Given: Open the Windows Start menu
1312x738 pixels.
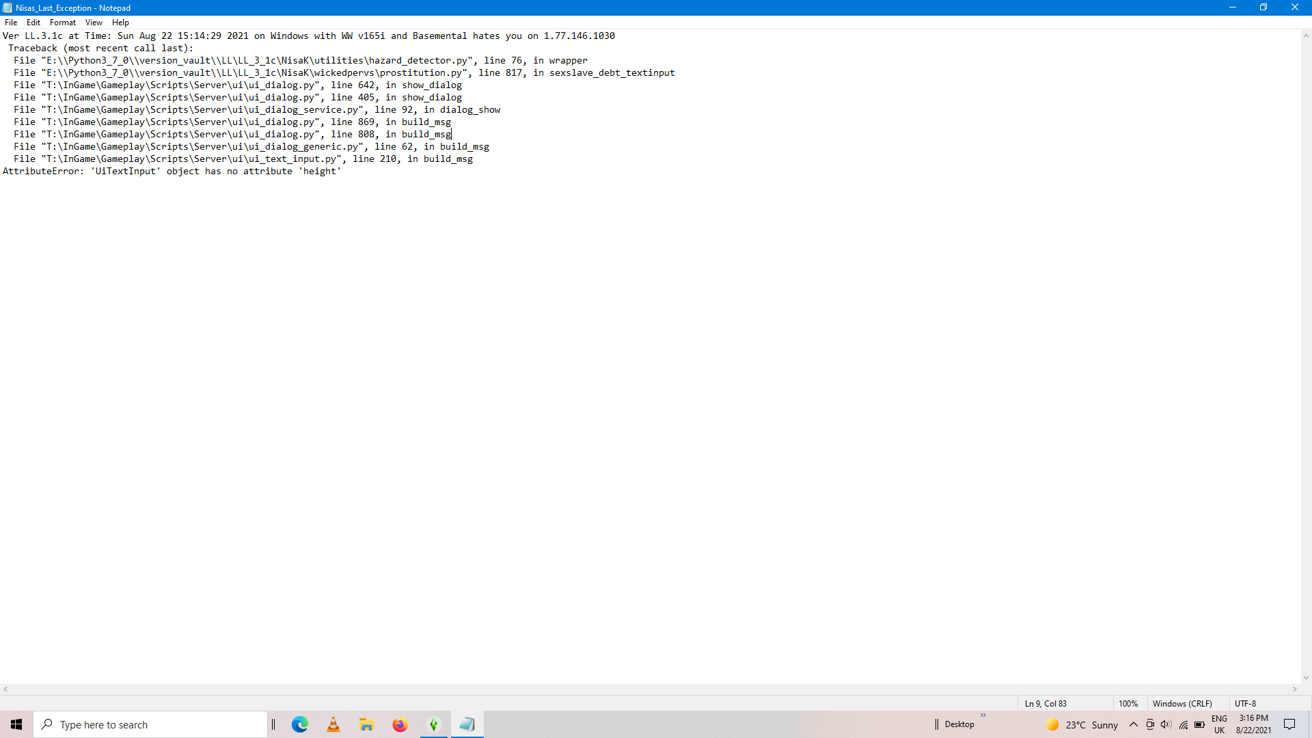Looking at the screenshot, I should (x=16, y=724).
